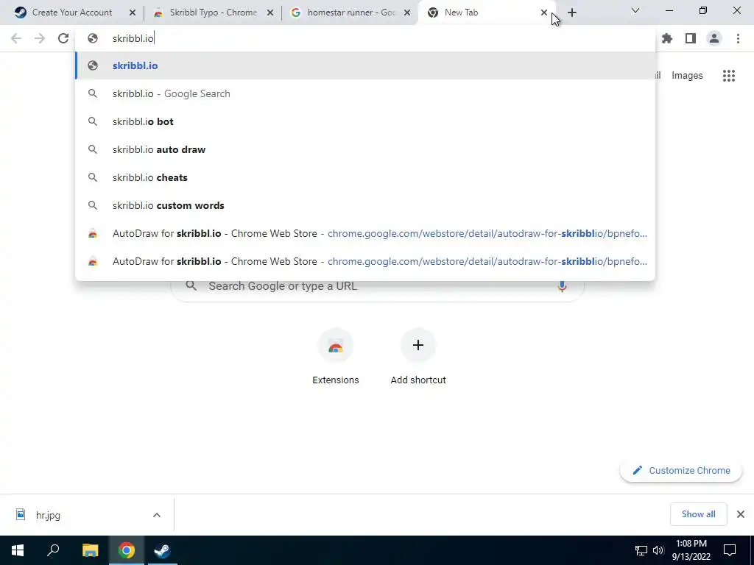Select the skribbl.io cheats suggestion
This screenshot has height=565, width=754.
coord(365,177)
